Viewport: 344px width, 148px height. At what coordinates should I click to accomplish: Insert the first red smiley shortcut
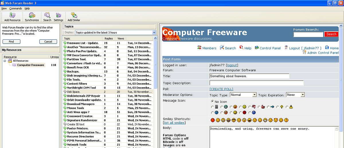[212, 120]
